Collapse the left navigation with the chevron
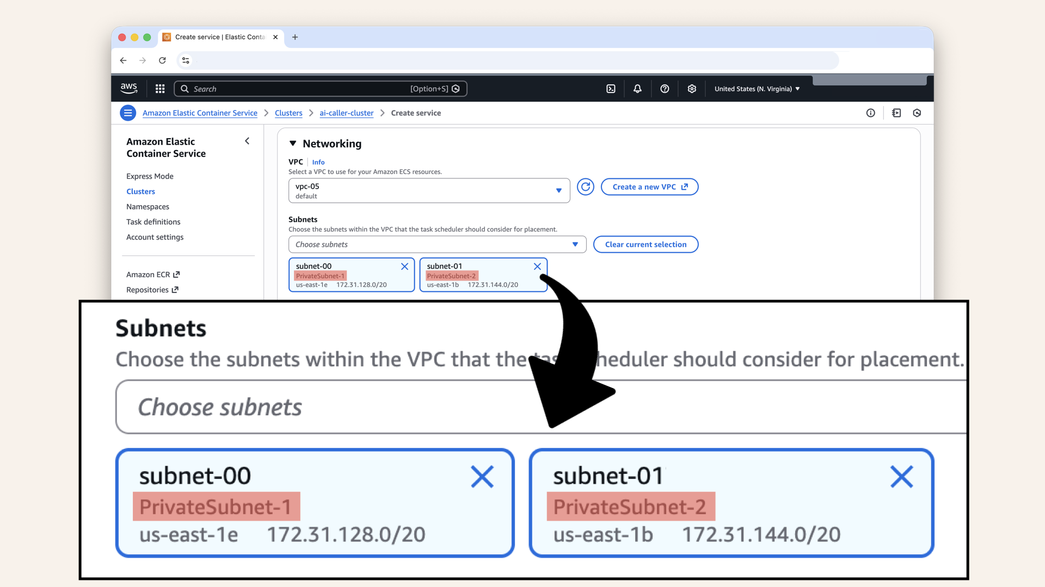The width and height of the screenshot is (1045, 587). coord(247,141)
